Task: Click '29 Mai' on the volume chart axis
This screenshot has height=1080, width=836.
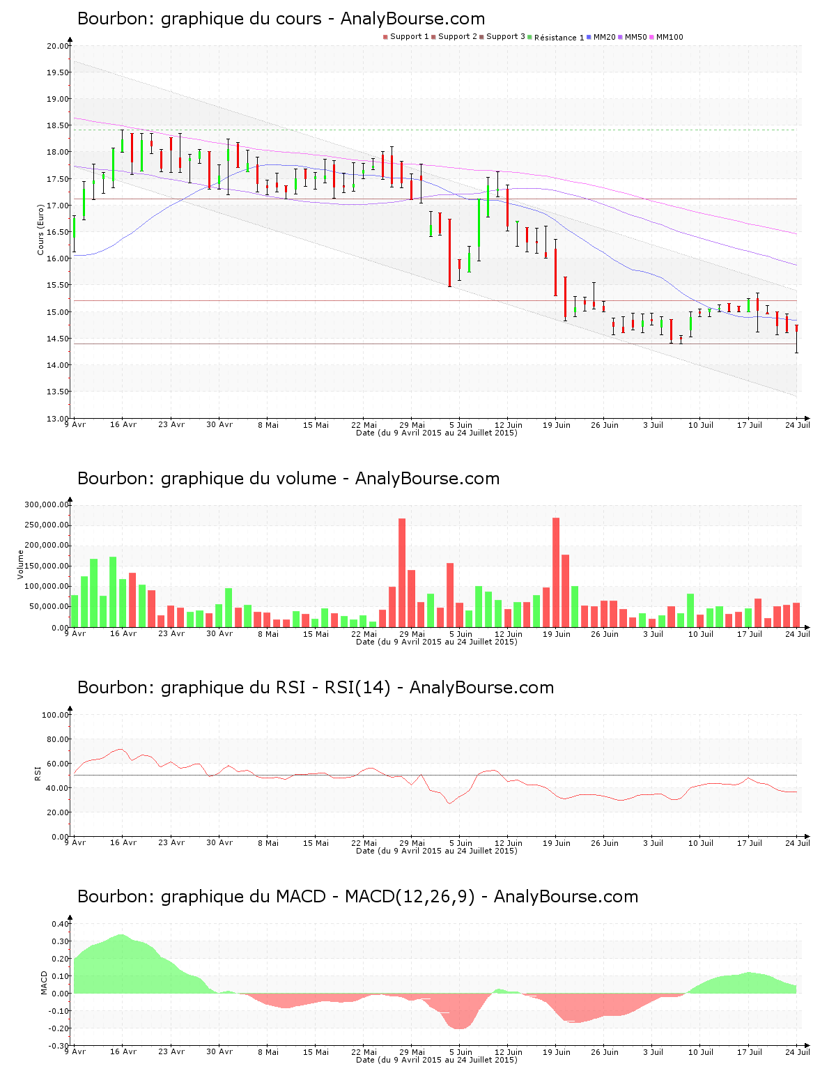Action: coord(412,634)
